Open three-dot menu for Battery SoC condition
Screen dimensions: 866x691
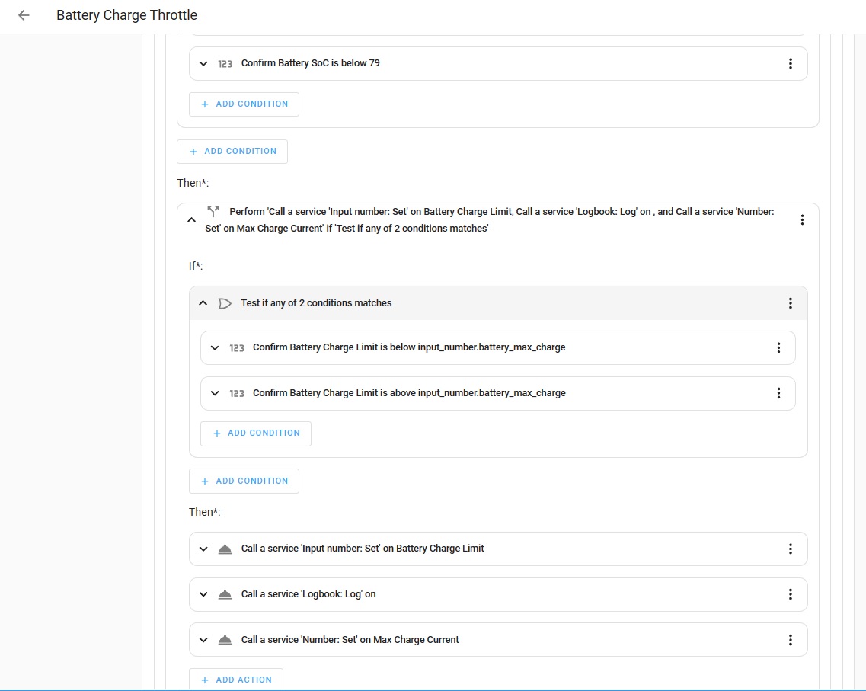(790, 64)
